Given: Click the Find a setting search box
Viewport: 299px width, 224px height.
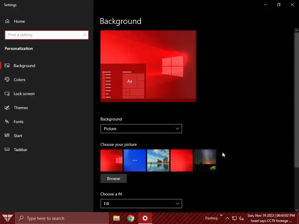Looking at the screenshot, I should (x=46, y=35).
